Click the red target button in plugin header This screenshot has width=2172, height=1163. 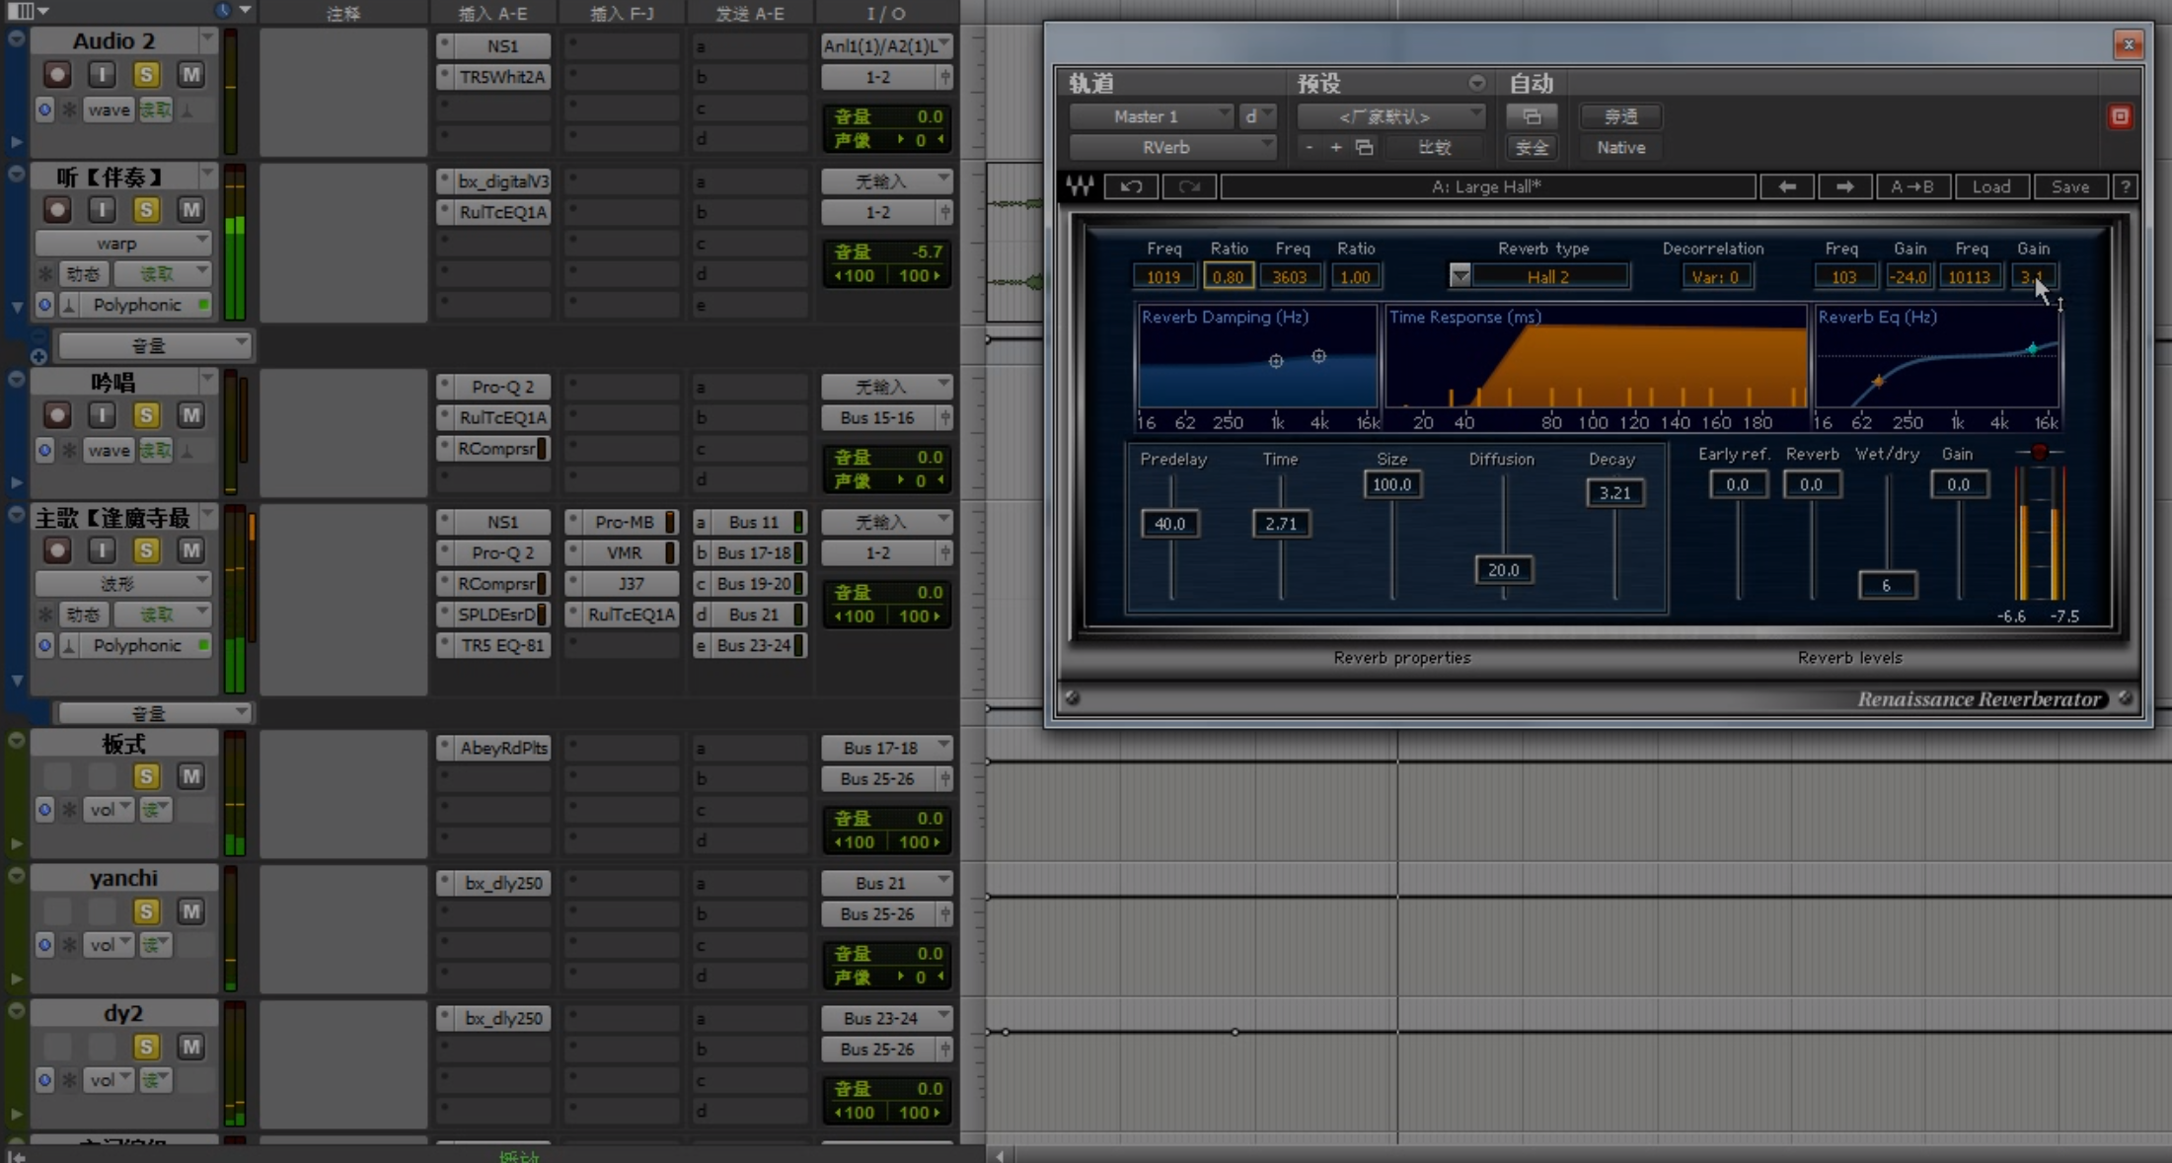click(2120, 116)
